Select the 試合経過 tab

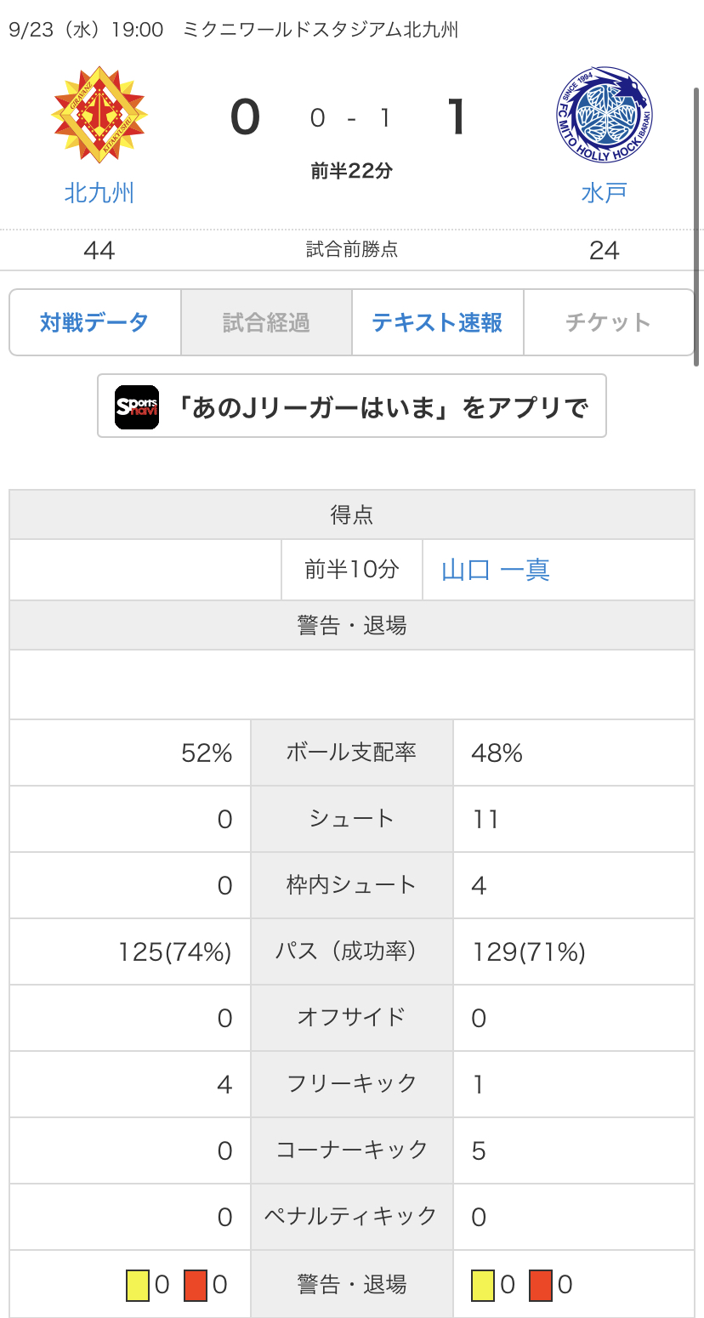coord(266,322)
